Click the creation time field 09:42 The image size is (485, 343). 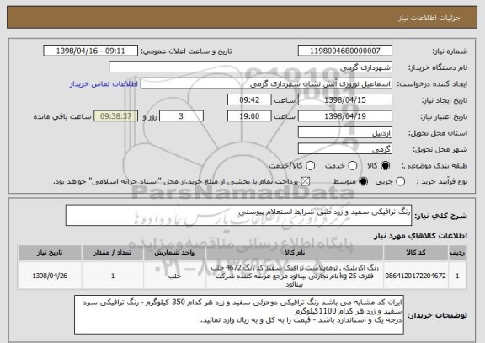pos(249,100)
